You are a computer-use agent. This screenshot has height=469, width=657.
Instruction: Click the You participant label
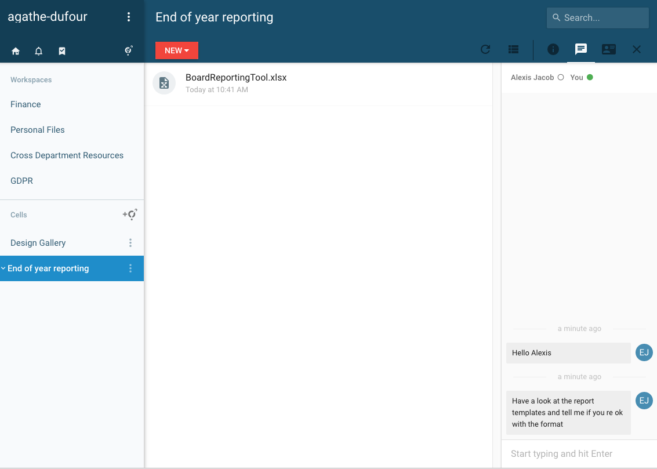(x=576, y=78)
